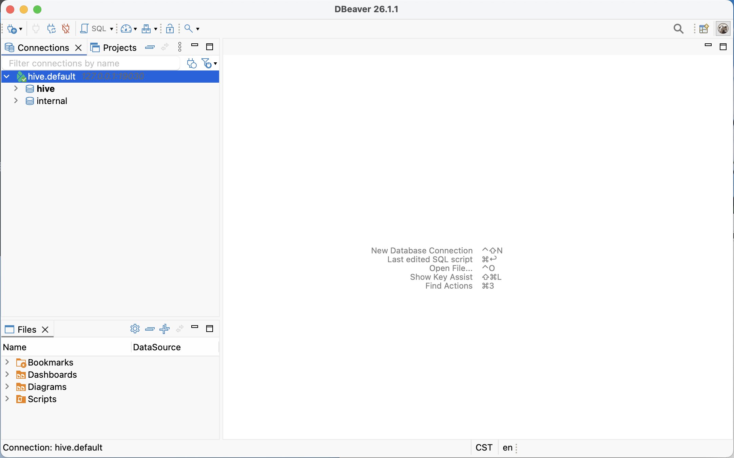
Task: Click the plus Expand All icon in Files panel
Action: 165,329
